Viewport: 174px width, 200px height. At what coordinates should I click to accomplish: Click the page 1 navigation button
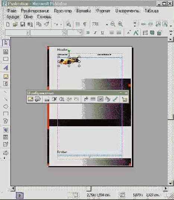pyautogui.click(x=20, y=196)
